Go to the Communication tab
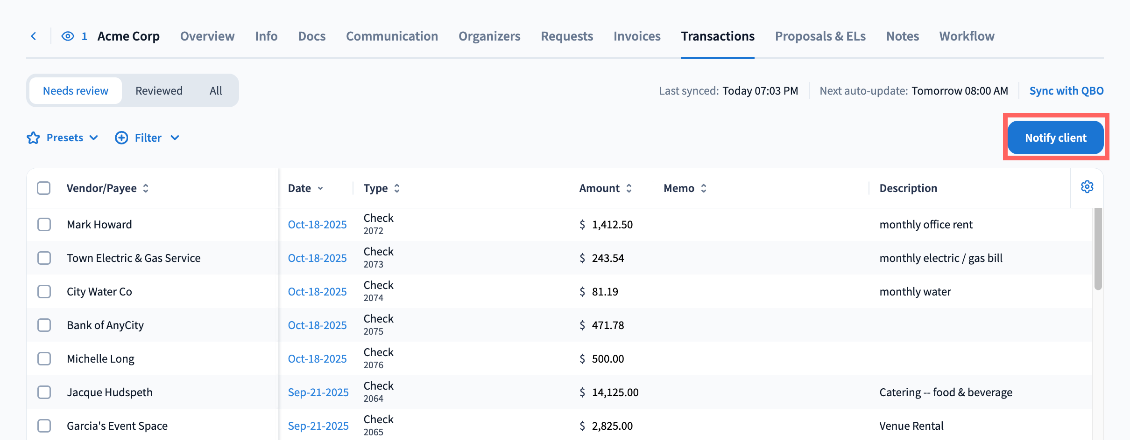This screenshot has width=1130, height=440. [x=392, y=36]
